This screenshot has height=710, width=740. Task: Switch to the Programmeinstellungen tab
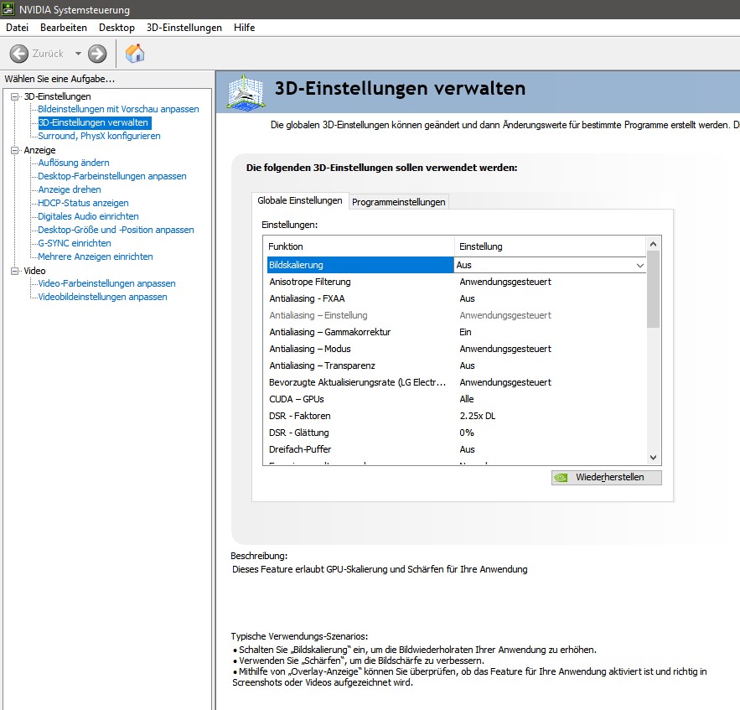pos(399,202)
